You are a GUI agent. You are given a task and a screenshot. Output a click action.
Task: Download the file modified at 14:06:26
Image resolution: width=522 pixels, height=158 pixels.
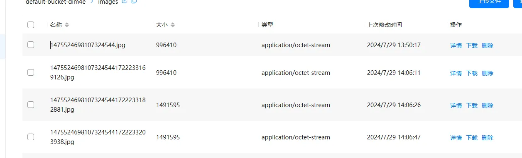pos(472,105)
